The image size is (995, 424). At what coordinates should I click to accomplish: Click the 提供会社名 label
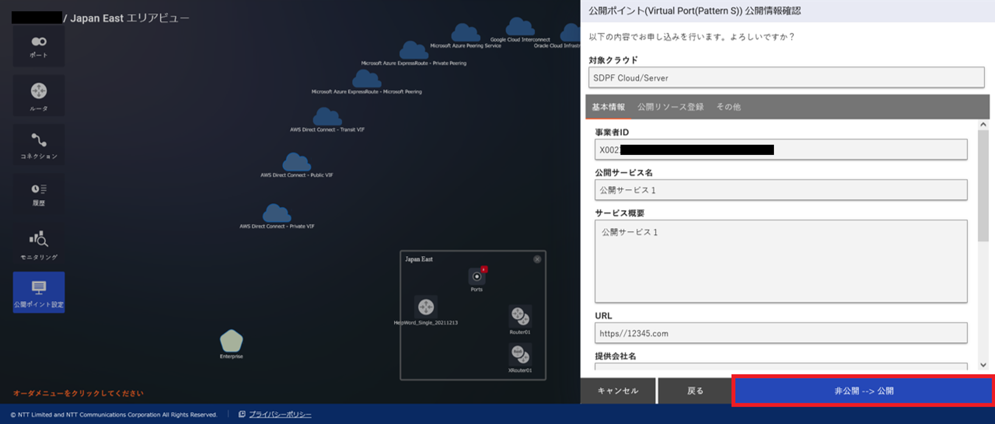[615, 356]
